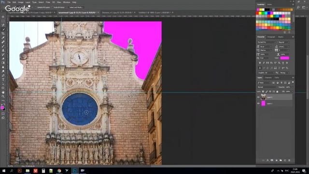The image size is (309, 174).
Task: Select the building photo layer thumbnail
Action: coord(263,97)
